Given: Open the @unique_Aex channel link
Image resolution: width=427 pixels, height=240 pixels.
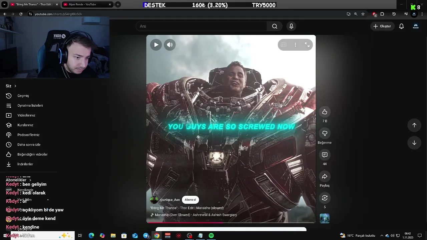Looking at the screenshot, I should [x=170, y=200].
